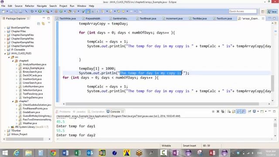Viewport: 279px width, 157px height.
Task: Select LottoNumbers.java in Package Explorer
Action: 33,86
